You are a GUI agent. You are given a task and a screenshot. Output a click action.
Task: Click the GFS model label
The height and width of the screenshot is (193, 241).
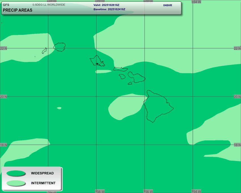click(x=6, y=5)
